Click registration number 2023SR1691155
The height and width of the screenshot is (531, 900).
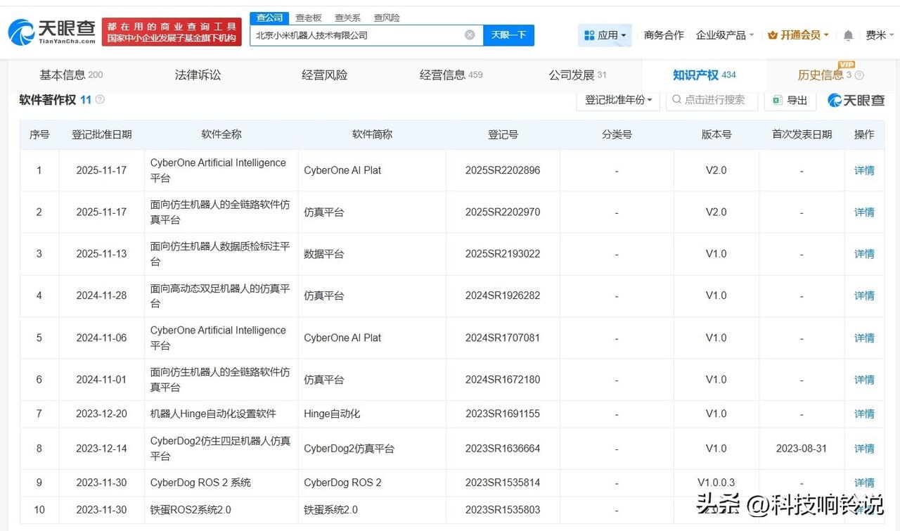tap(503, 414)
